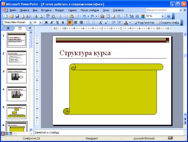Select the slide 3 thumbnail
188x142 pixels.
click(x=16, y=76)
